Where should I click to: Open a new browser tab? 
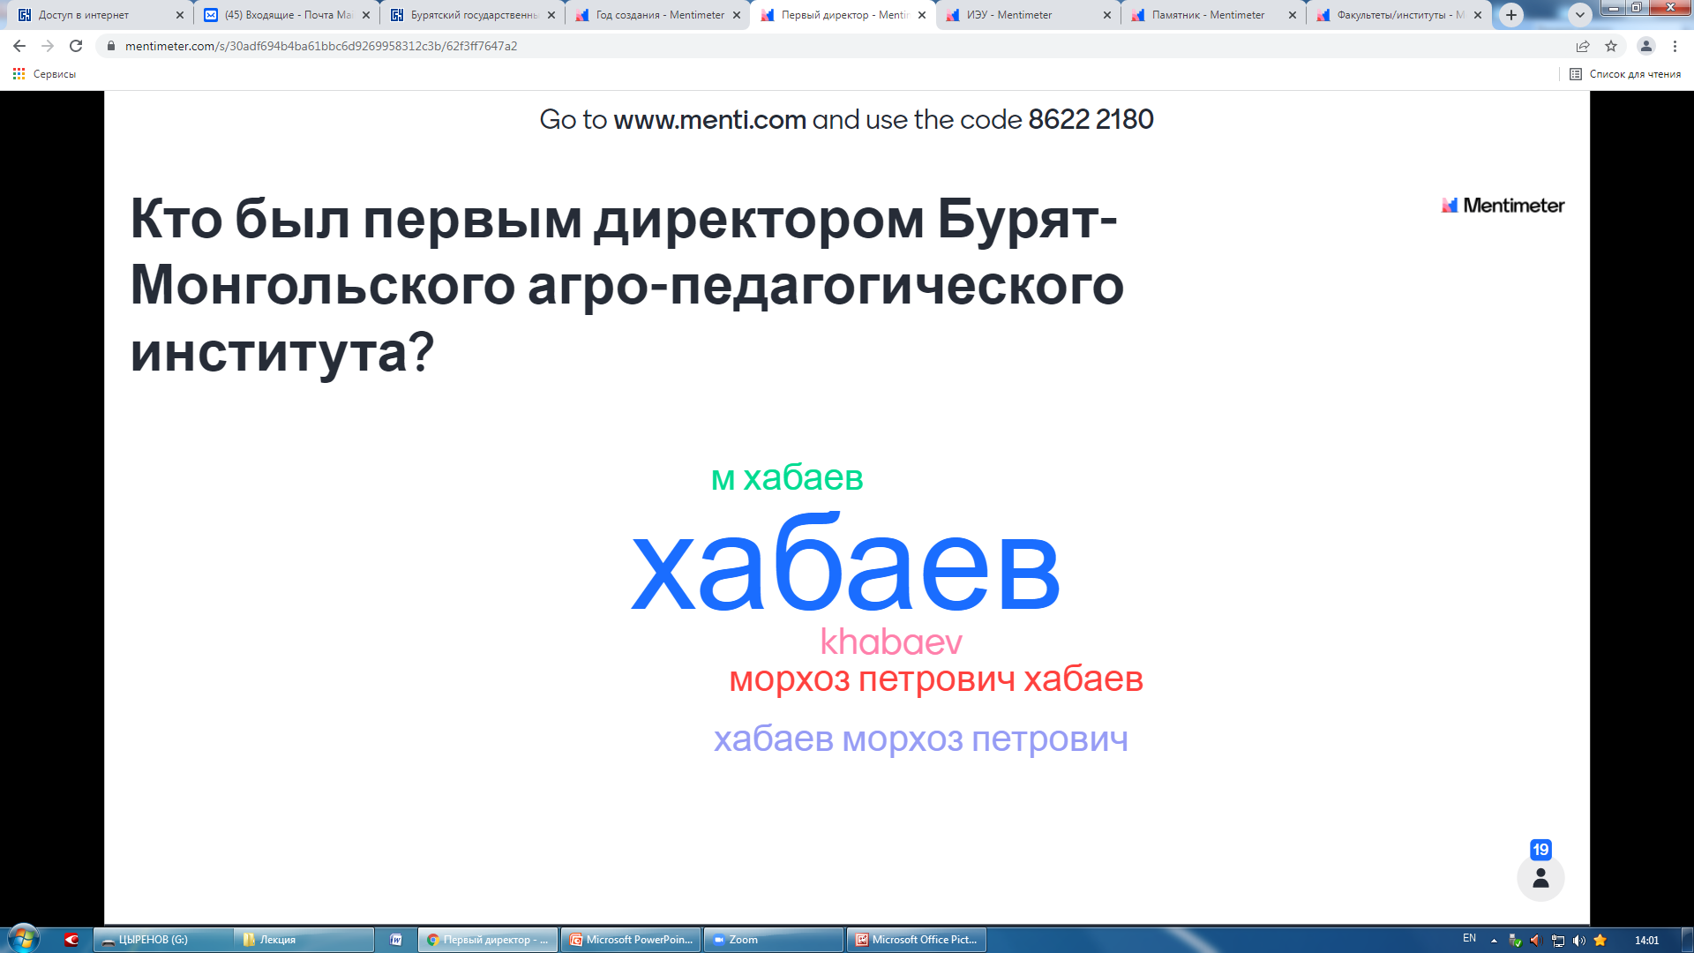(1511, 15)
